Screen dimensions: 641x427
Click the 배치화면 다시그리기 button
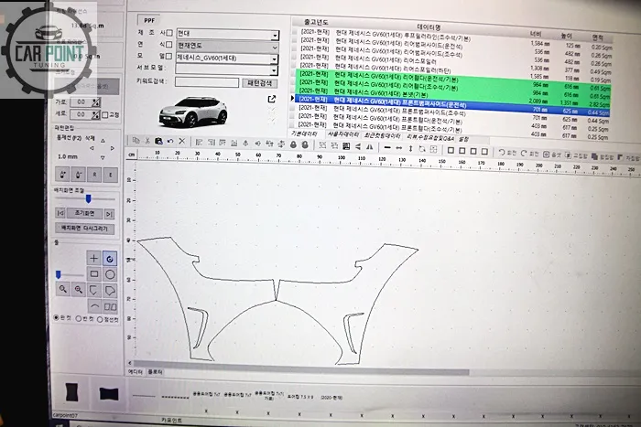[84, 229]
